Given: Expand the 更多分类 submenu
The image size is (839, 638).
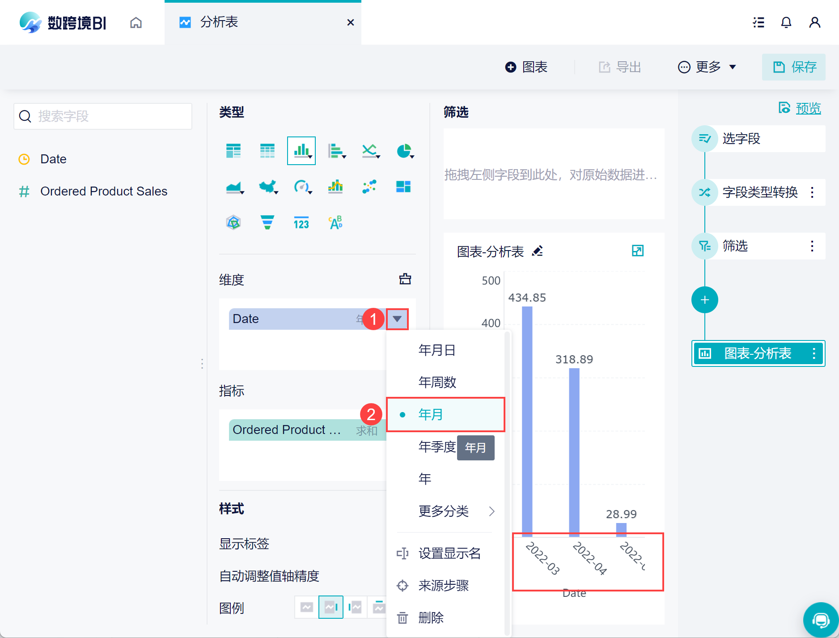Looking at the screenshot, I should (x=445, y=511).
